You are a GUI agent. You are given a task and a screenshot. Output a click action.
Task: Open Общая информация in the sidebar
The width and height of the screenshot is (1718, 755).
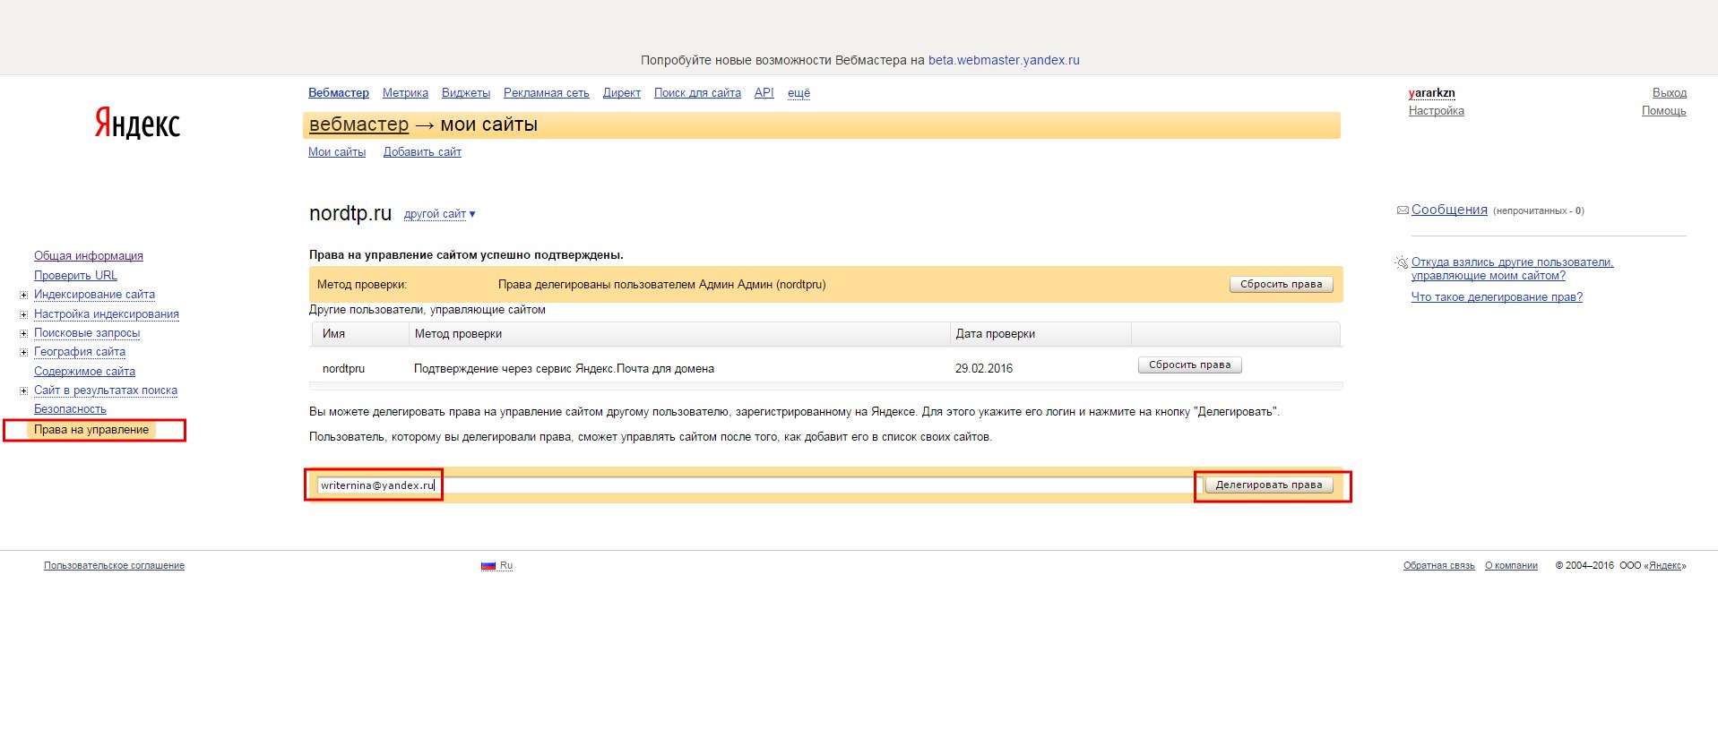coord(89,256)
